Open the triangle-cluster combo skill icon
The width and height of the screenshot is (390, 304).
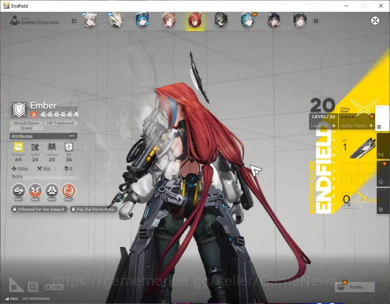tap(52, 191)
